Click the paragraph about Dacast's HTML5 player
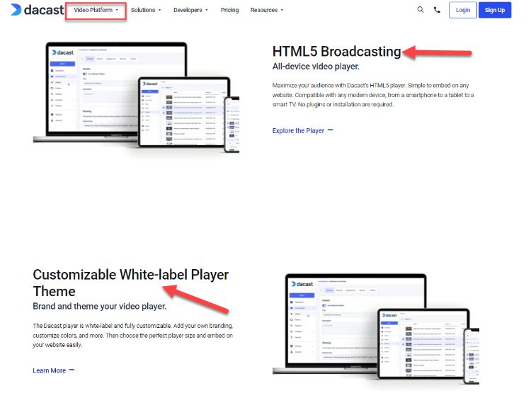Screen dimensions: 531x398 [x=373, y=95]
